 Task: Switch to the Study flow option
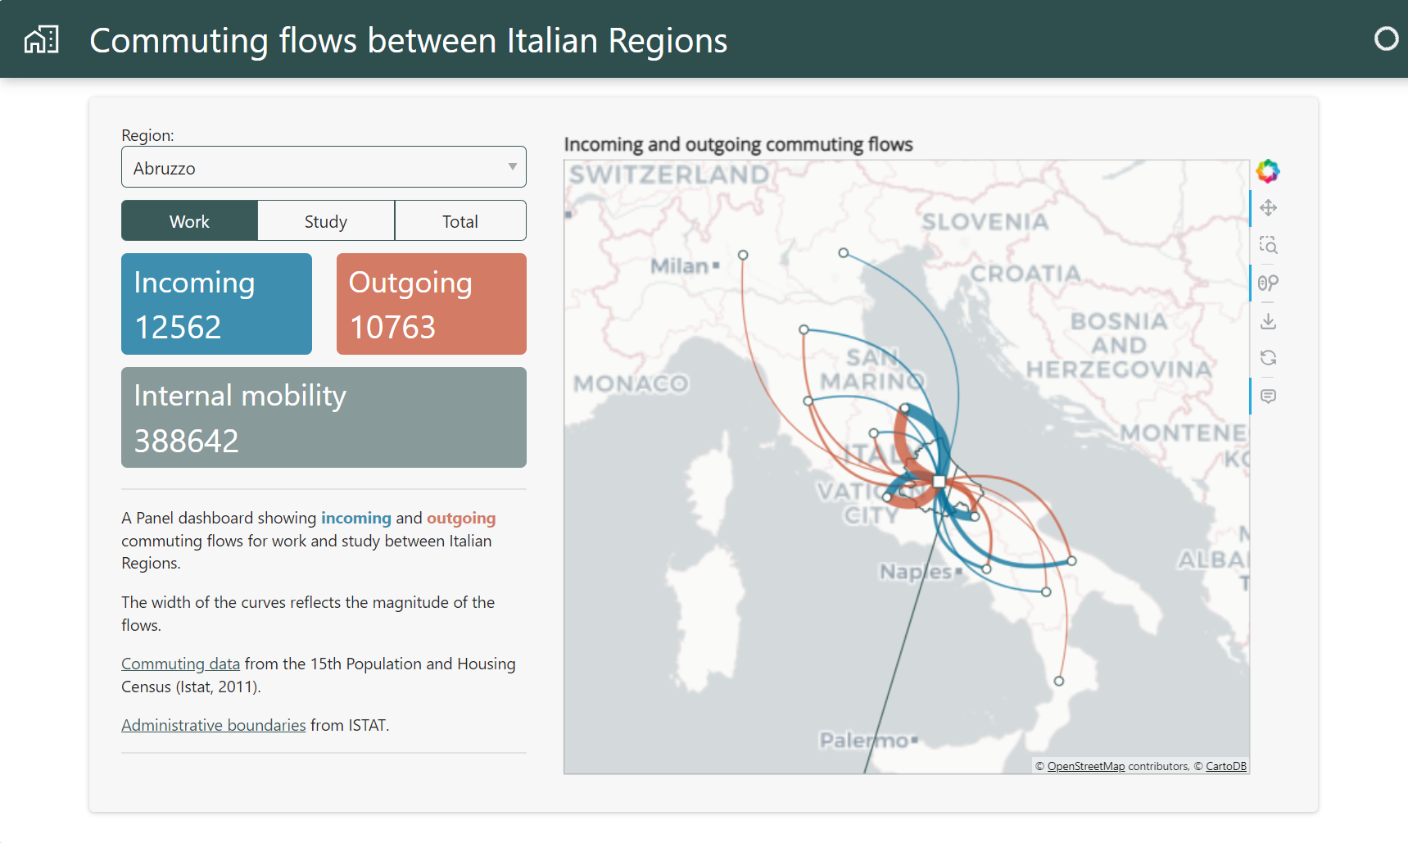coord(325,221)
